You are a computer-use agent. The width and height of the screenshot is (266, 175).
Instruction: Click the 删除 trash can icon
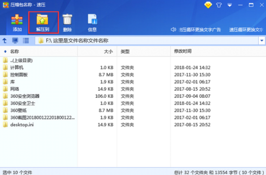pos(67,23)
